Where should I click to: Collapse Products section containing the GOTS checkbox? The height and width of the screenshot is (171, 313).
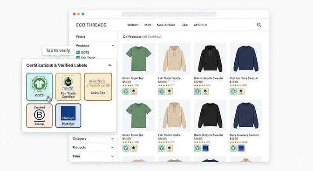(113, 46)
